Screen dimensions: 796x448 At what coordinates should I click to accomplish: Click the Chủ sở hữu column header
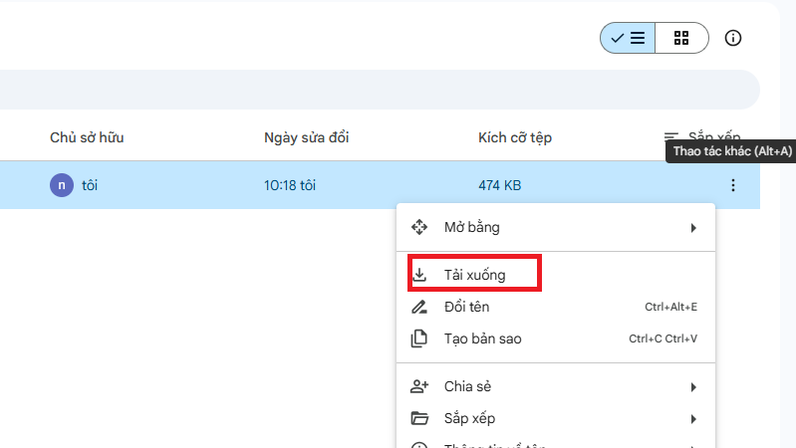pyautogui.click(x=87, y=136)
